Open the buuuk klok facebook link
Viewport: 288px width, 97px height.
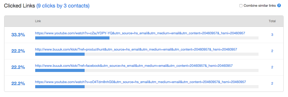134,66
